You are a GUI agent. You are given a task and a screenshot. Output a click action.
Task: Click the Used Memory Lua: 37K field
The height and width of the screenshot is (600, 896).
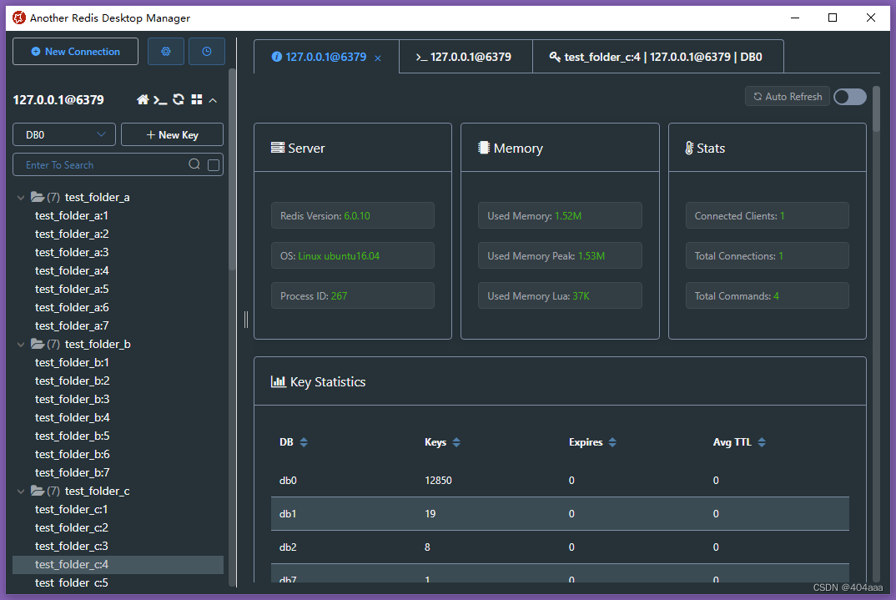coord(560,296)
